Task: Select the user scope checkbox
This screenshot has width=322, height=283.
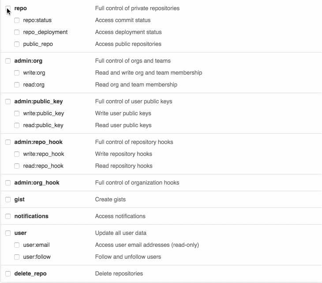Action: [x=8, y=233]
